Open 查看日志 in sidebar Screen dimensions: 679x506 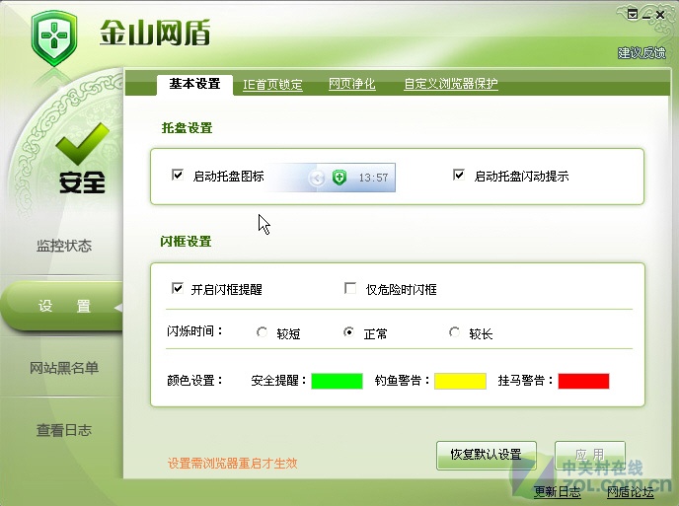pyautogui.click(x=64, y=430)
